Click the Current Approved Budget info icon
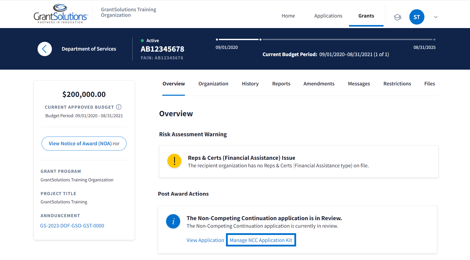The height and width of the screenshot is (260, 470). pos(119,107)
